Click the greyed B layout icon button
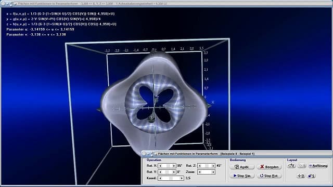The height and width of the screenshot is (187, 333). click(302, 166)
